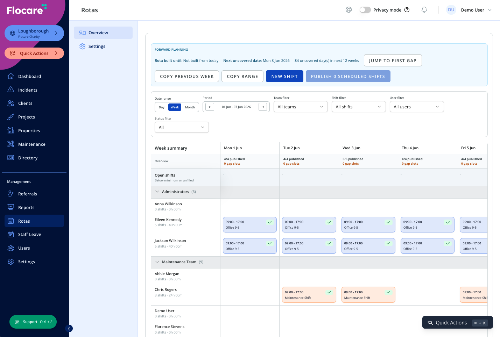Open the Demo User account menu
Viewport: 500px width, 337px height.
click(x=476, y=10)
